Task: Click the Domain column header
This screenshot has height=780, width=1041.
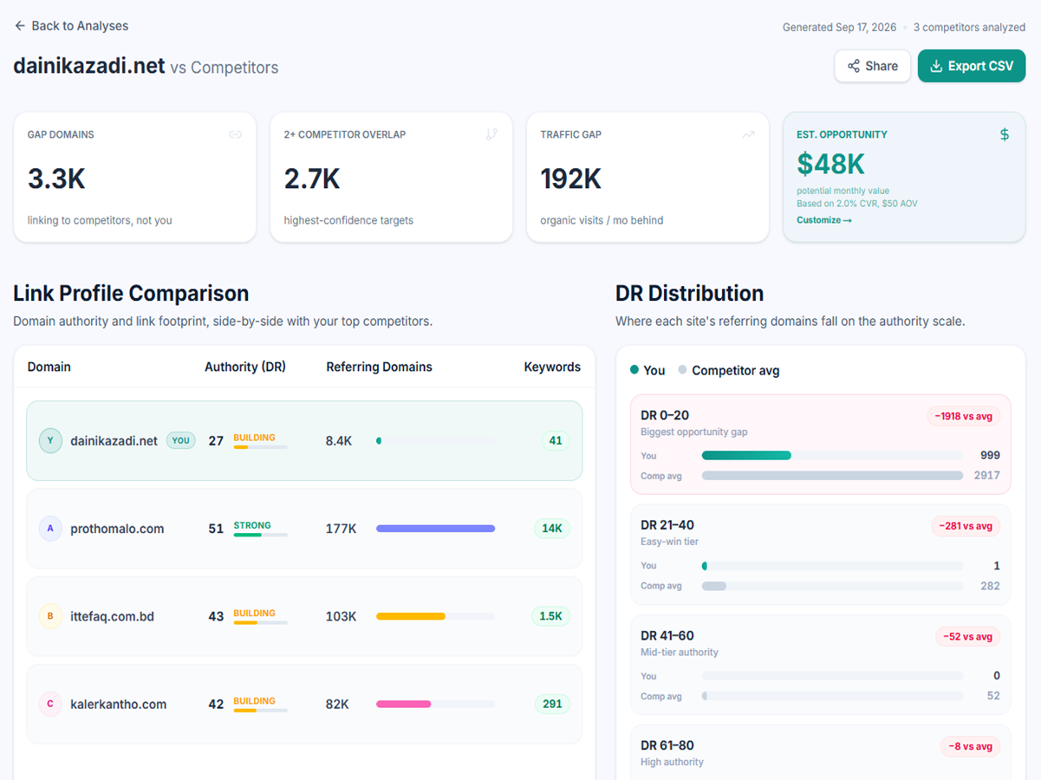Action: point(49,367)
